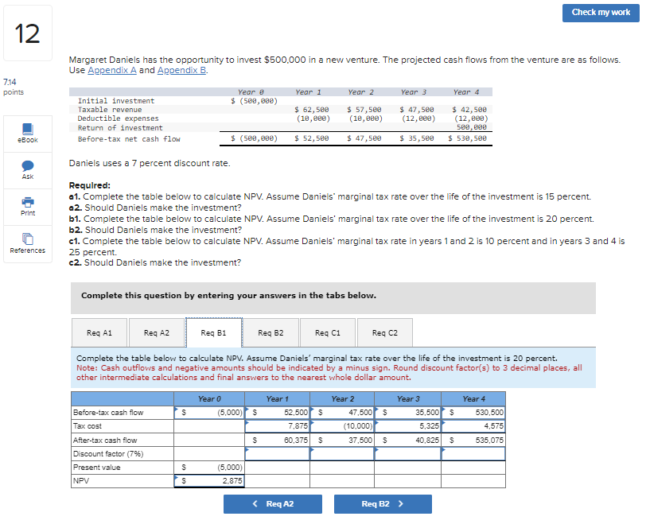Screen dimensions: 650x528
Task: Click Year 1 after-tax cash flow 60,375
Action: [278, 441]
